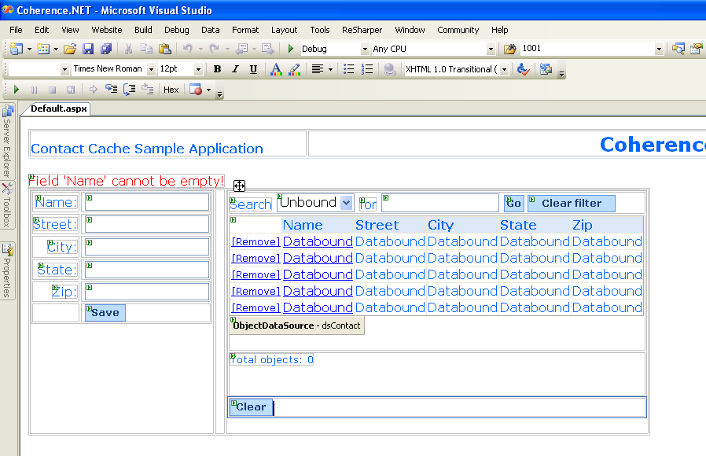
Task: Open the Layout menu
Action: [284, 30]
